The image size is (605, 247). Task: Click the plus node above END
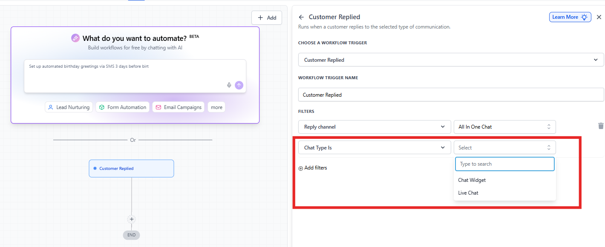point(132,219)
